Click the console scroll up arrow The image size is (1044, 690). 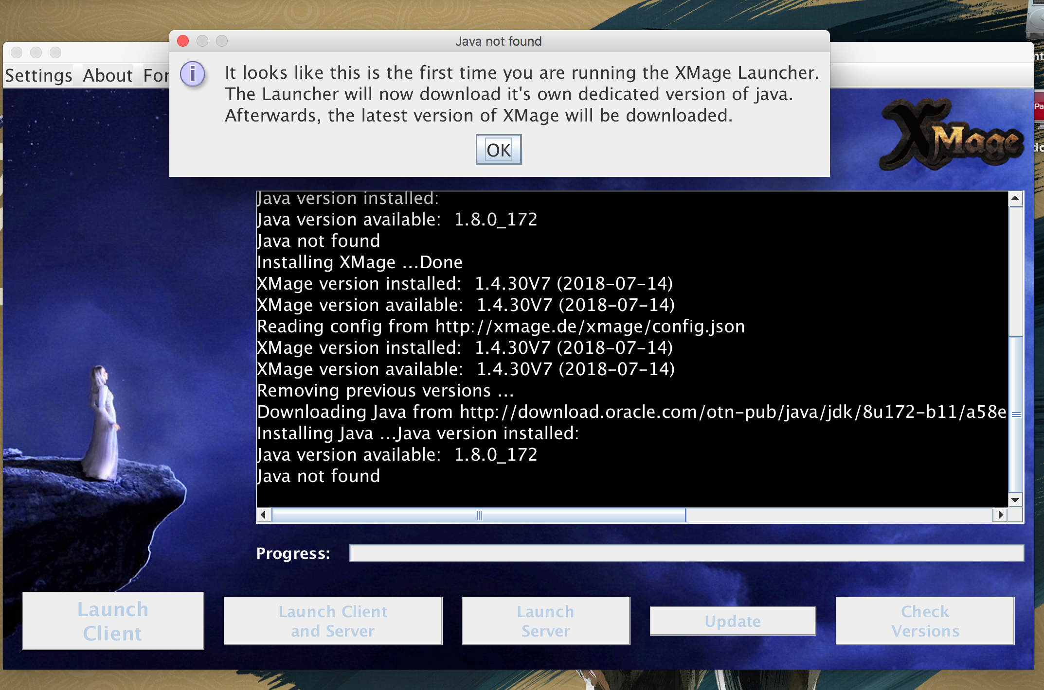[1015, 198]
